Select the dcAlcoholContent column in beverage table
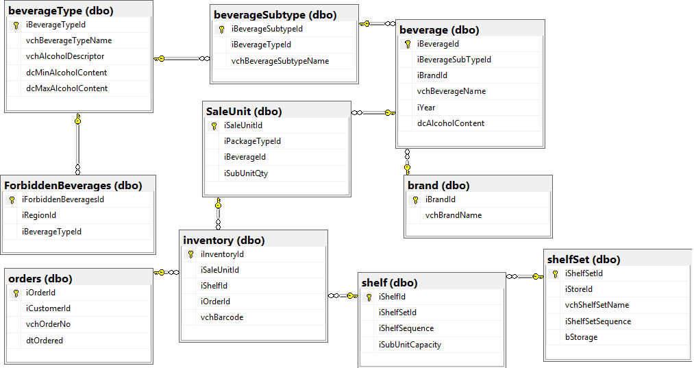 451,123
